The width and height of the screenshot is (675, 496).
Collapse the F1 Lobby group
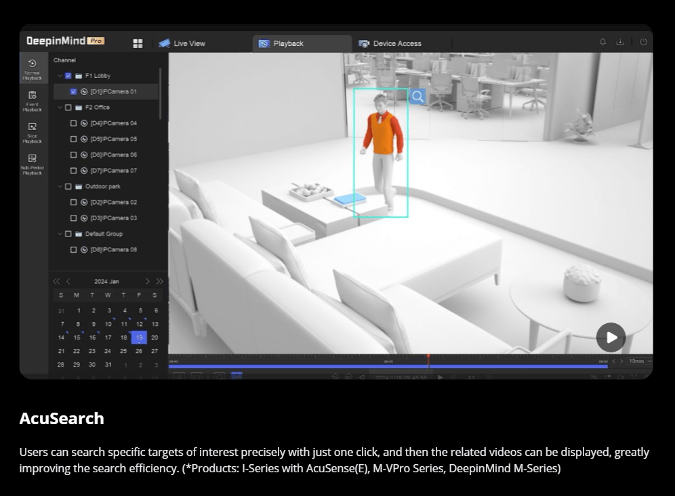(60, 76)
